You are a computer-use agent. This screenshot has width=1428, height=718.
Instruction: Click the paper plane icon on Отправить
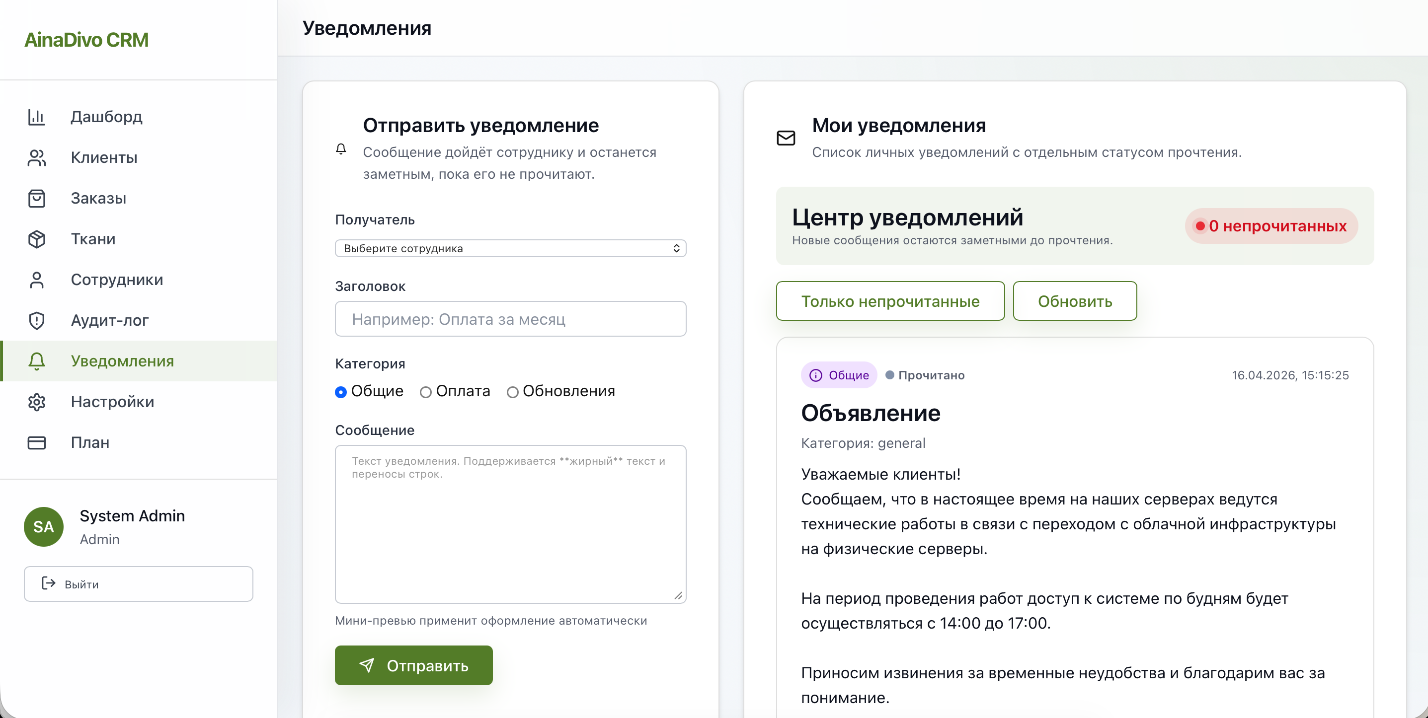pyautogui.click(x=366, y=665)
